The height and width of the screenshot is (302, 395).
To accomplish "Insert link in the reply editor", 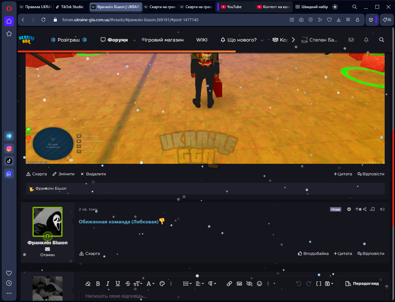I will [229, 284].
